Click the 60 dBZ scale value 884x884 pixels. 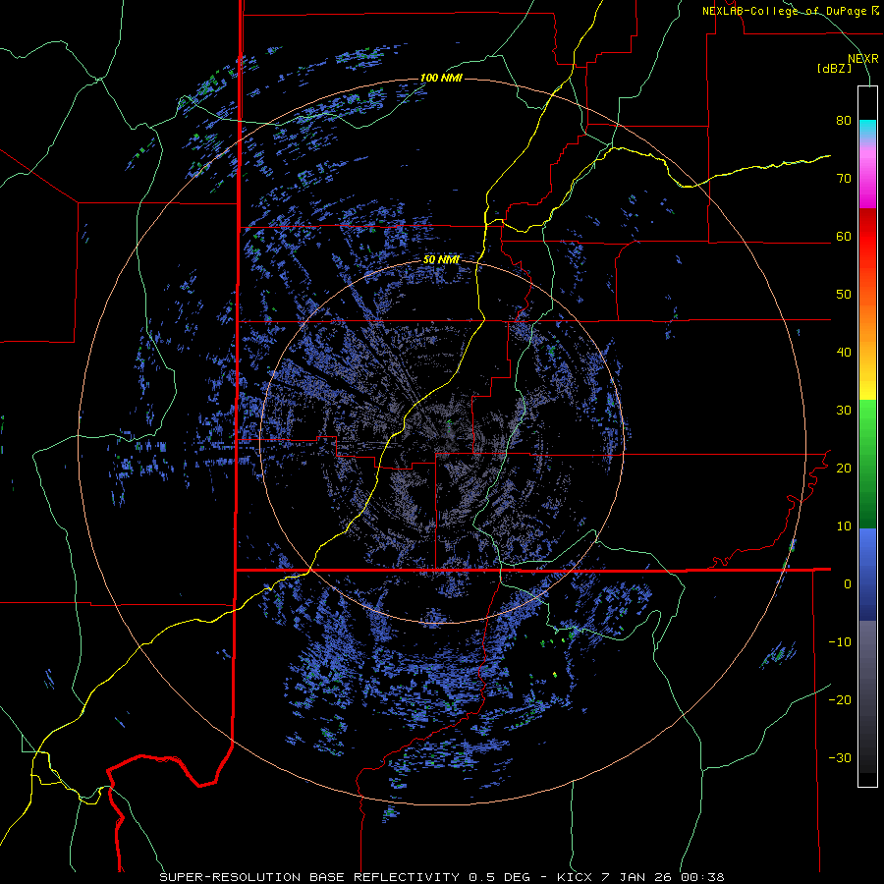[844, 237]
